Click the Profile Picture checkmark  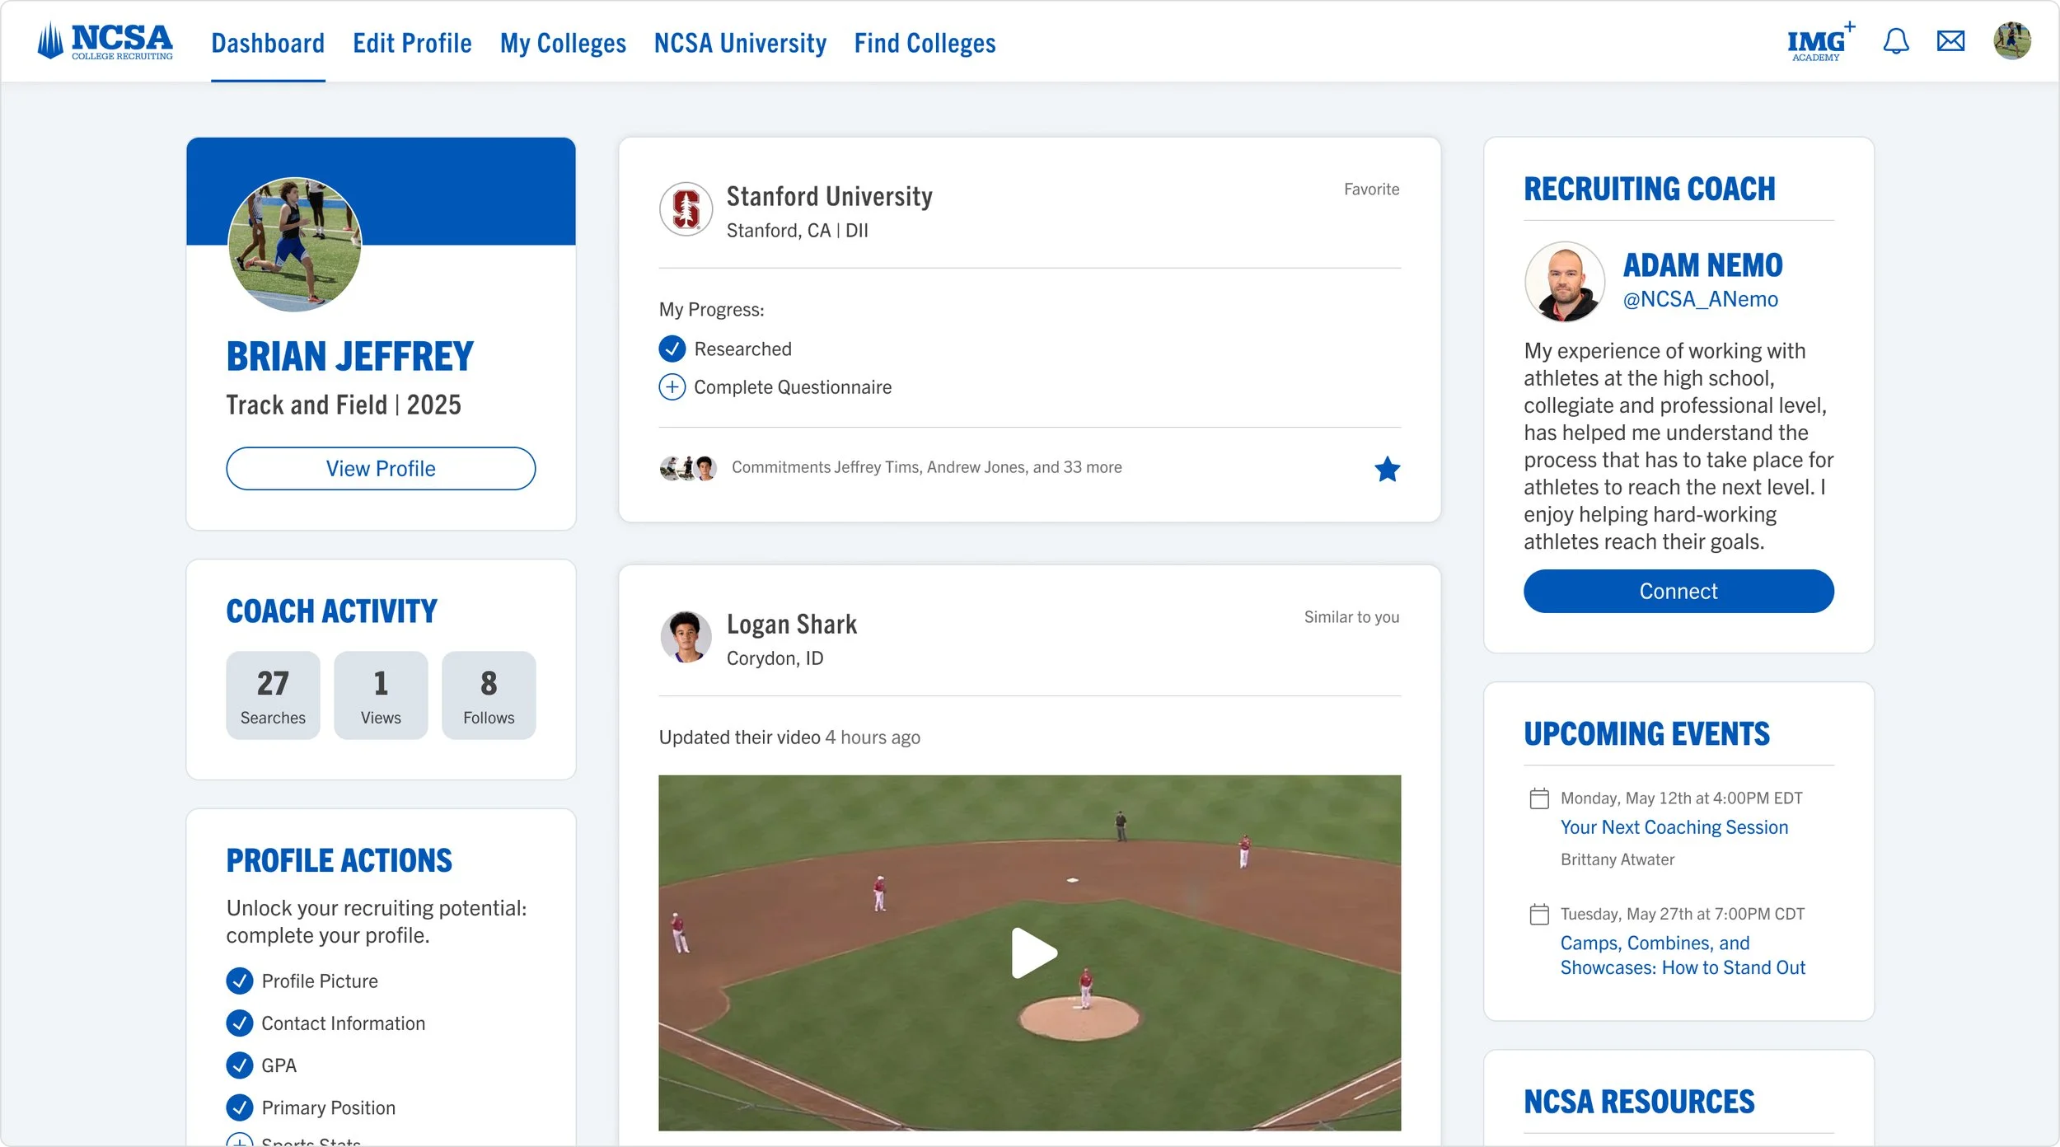(240, 981)
